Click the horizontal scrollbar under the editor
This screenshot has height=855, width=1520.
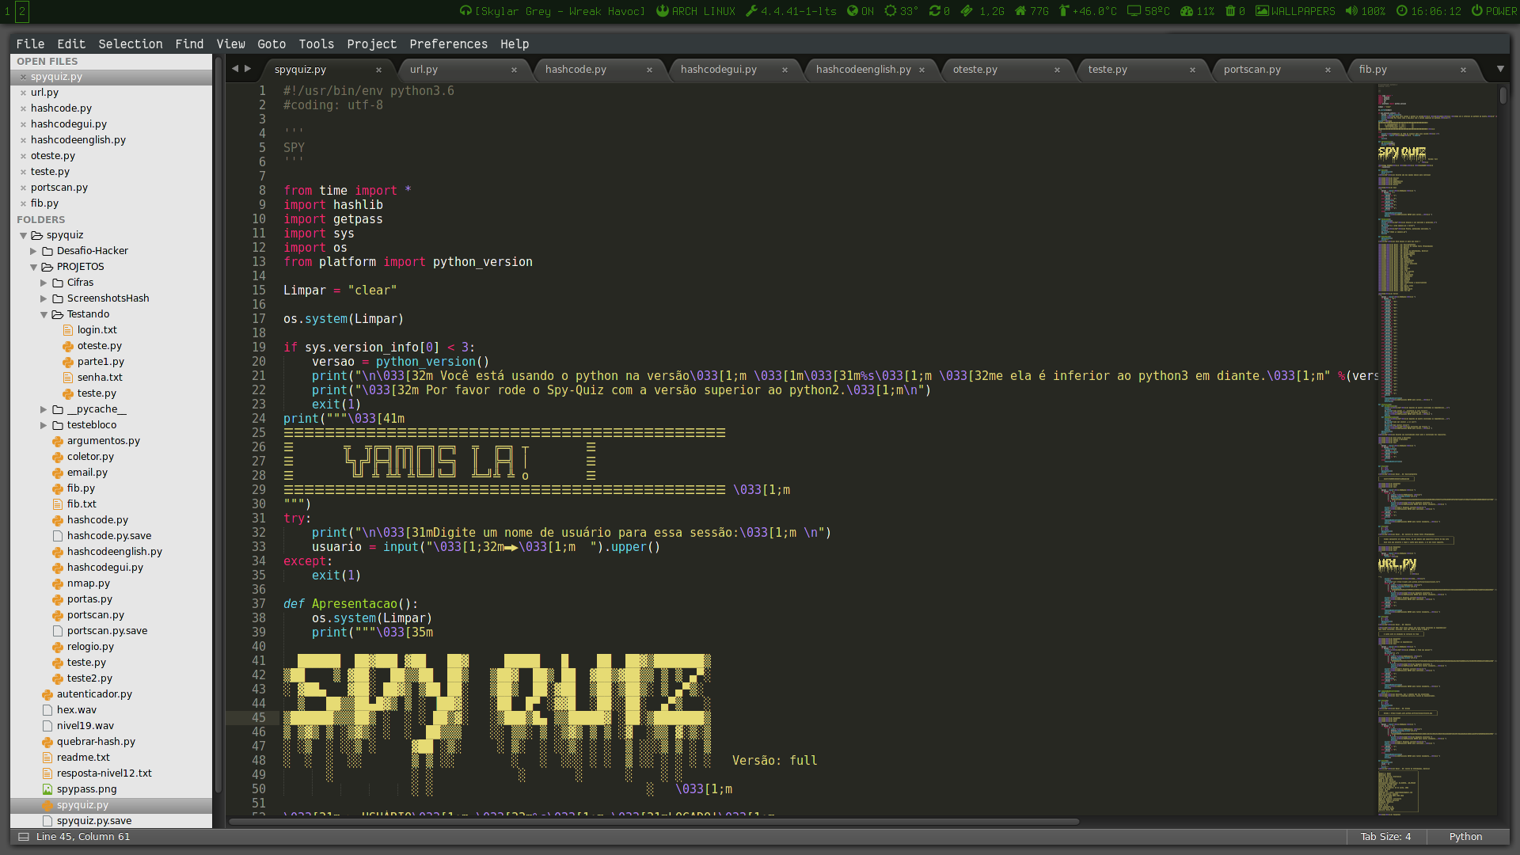[653, 822]
